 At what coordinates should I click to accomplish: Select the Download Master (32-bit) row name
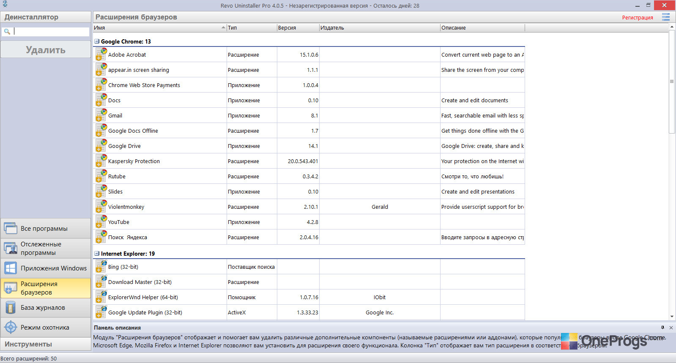click(140, 282)
